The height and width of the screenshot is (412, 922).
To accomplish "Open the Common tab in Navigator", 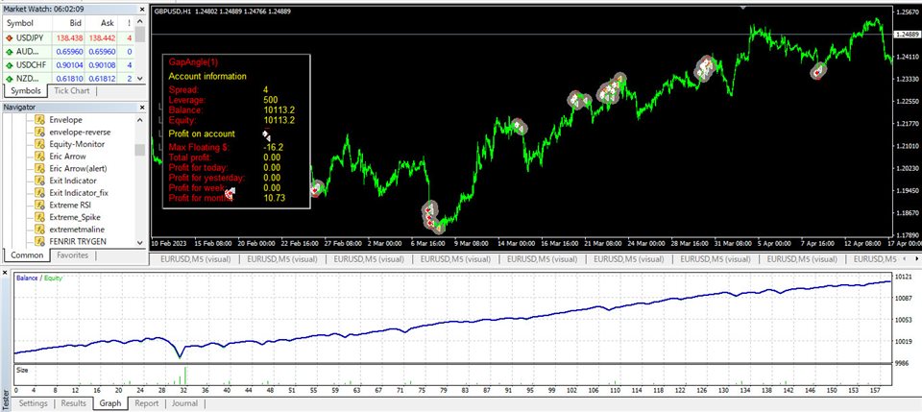I will click(x=27, y=255).
